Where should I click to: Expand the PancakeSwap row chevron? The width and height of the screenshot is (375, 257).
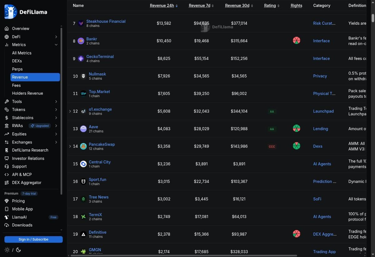point(70,146)
